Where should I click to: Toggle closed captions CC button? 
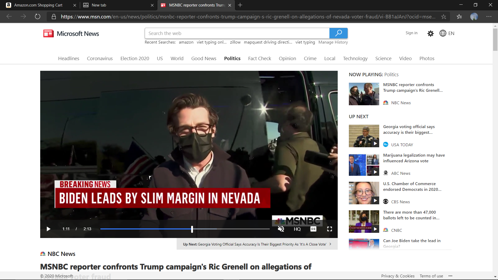pyautogui.click(x=313, y=229)
